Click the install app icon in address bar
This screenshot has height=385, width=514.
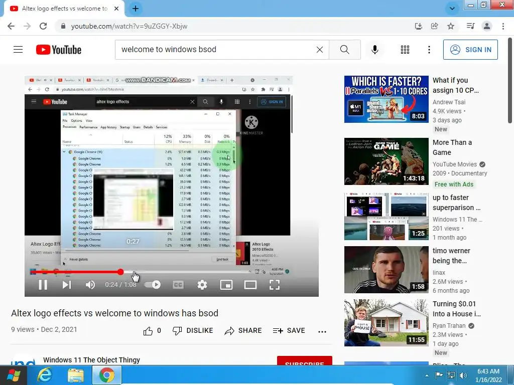418,26
